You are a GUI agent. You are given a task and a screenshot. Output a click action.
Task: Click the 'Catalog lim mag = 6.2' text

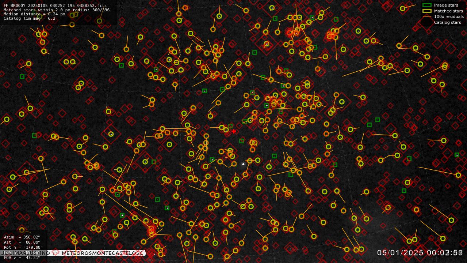30,18
